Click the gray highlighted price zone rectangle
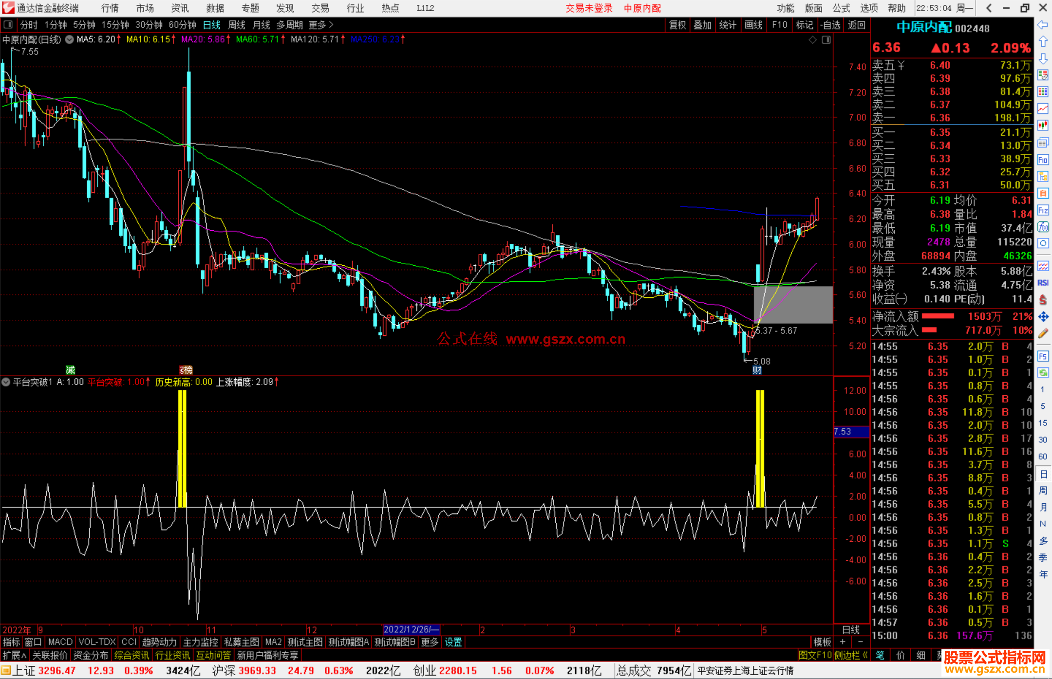This screenshot has width=1052, height=679. point(793,305)
